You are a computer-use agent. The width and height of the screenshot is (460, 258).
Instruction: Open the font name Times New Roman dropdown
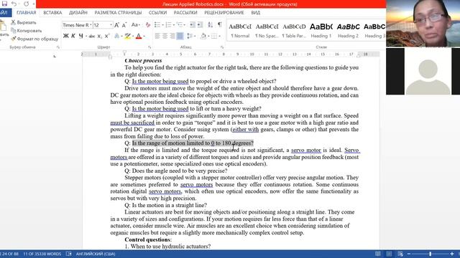[91, 25]
